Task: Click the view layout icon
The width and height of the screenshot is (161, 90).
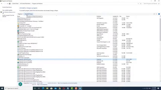Action: (154, 14)
